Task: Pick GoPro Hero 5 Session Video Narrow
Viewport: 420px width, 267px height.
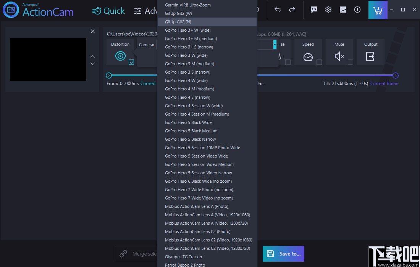Action: pyautogui.click(x=207, y=173)
